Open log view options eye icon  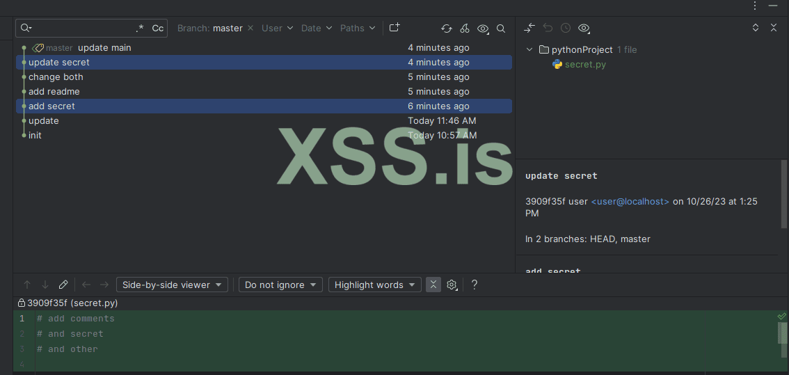coord(483,29)
